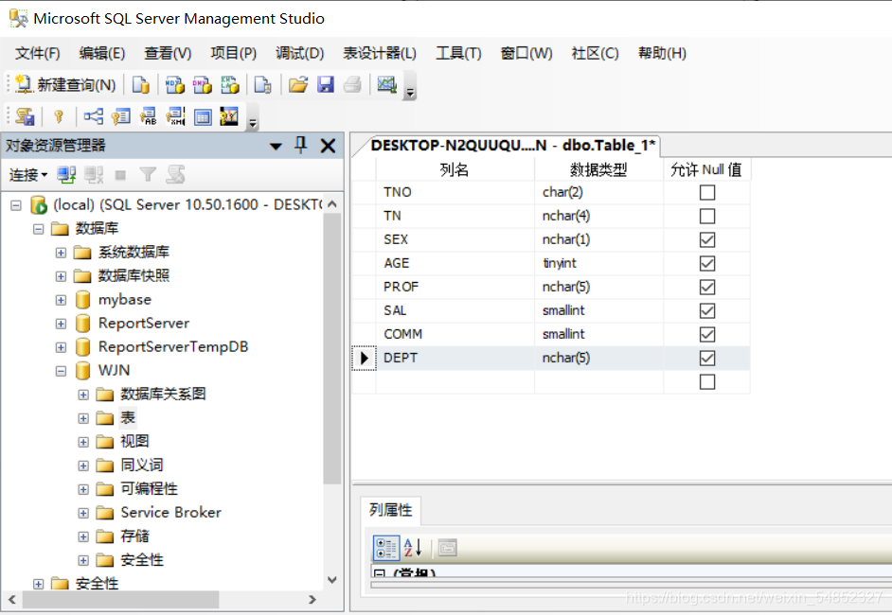Select the dbo.Table_1 document tab

(512, 146)
